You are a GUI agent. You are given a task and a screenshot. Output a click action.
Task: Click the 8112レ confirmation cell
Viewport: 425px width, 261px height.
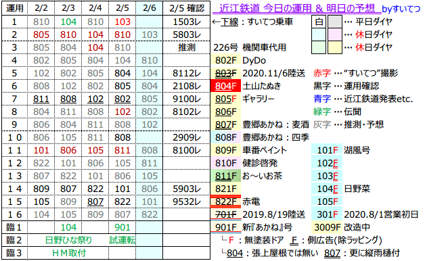click(x=187, y=73)
